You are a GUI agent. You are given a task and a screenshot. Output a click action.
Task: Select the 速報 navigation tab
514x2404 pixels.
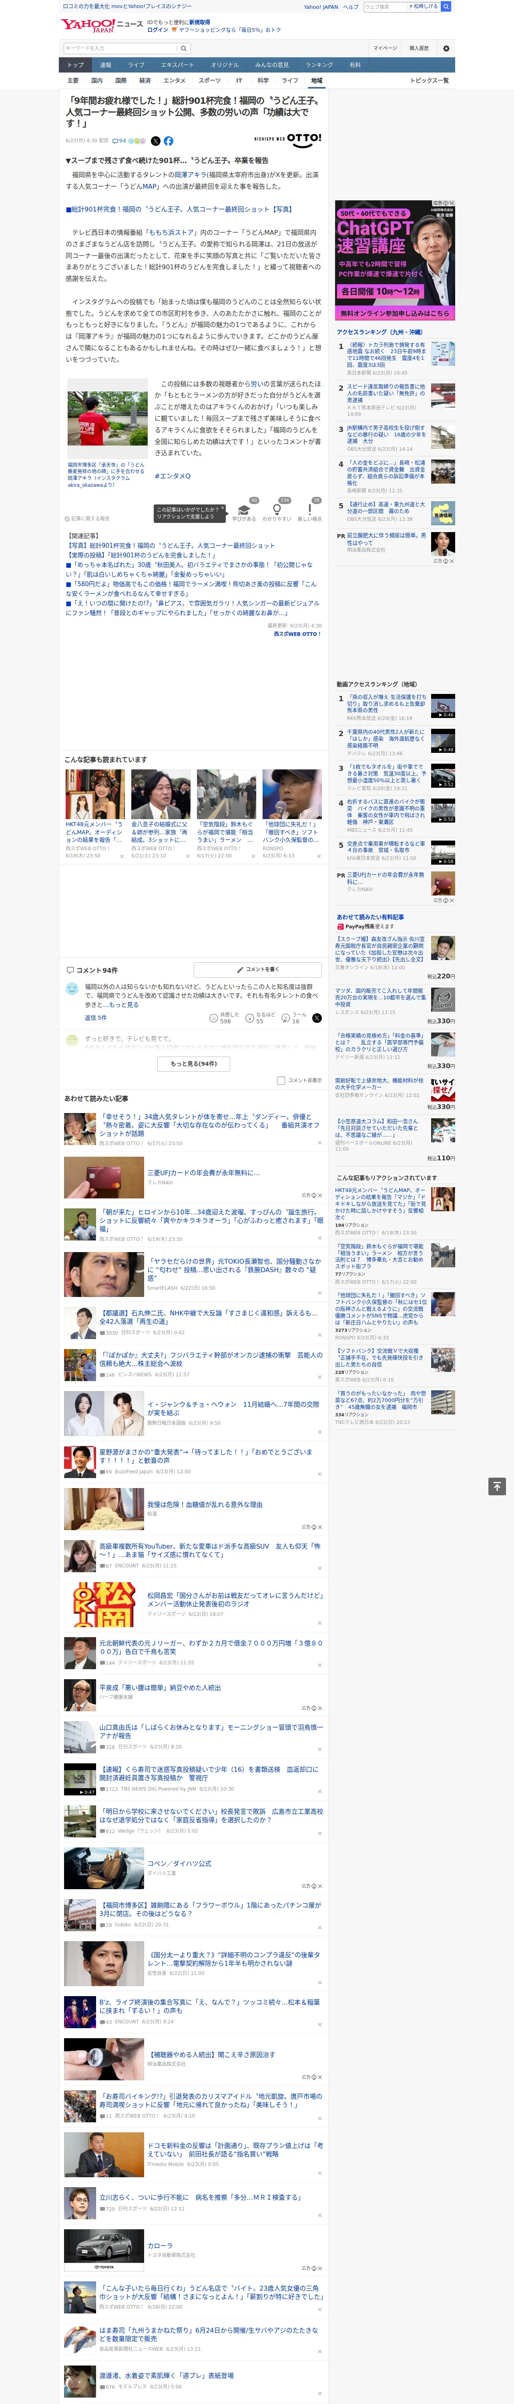105,65
